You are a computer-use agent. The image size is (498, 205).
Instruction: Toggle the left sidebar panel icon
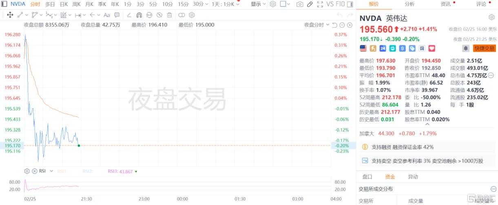click(x=4, y=4)
